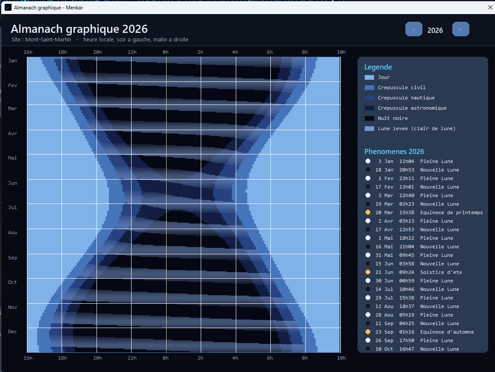
Task: Click the bottom 10h axis label
Action: [341, 358]
